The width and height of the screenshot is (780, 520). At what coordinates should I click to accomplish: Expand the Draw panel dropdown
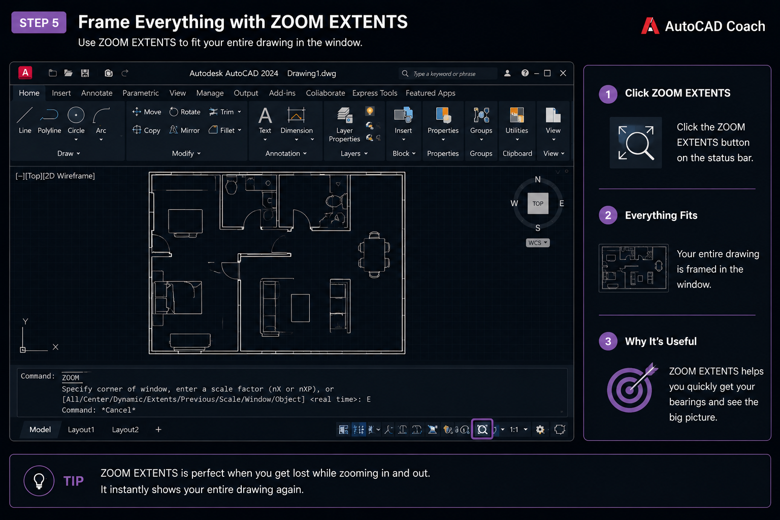click(x=69, y=153)
